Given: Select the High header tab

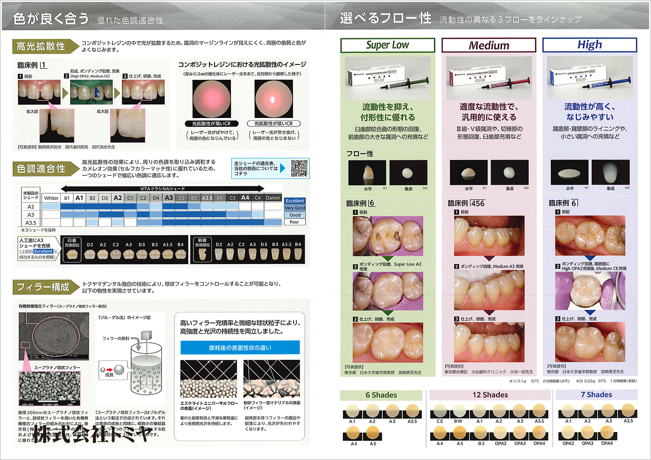Looking at the screenshot, I should (x=589, y=45).
